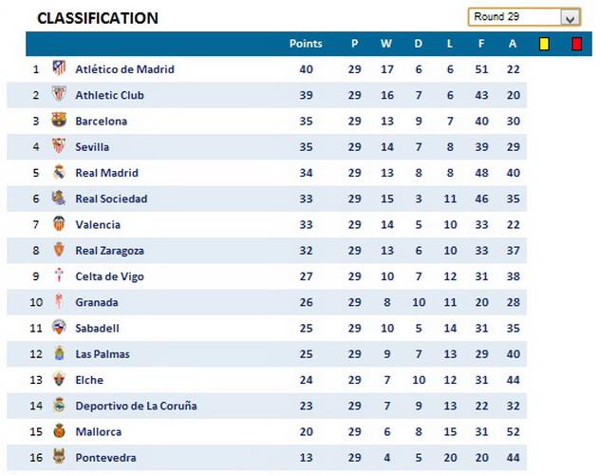Open the Round 29 dropdown arrow
Screen dimensions: 600x475
tap(570, 17)
